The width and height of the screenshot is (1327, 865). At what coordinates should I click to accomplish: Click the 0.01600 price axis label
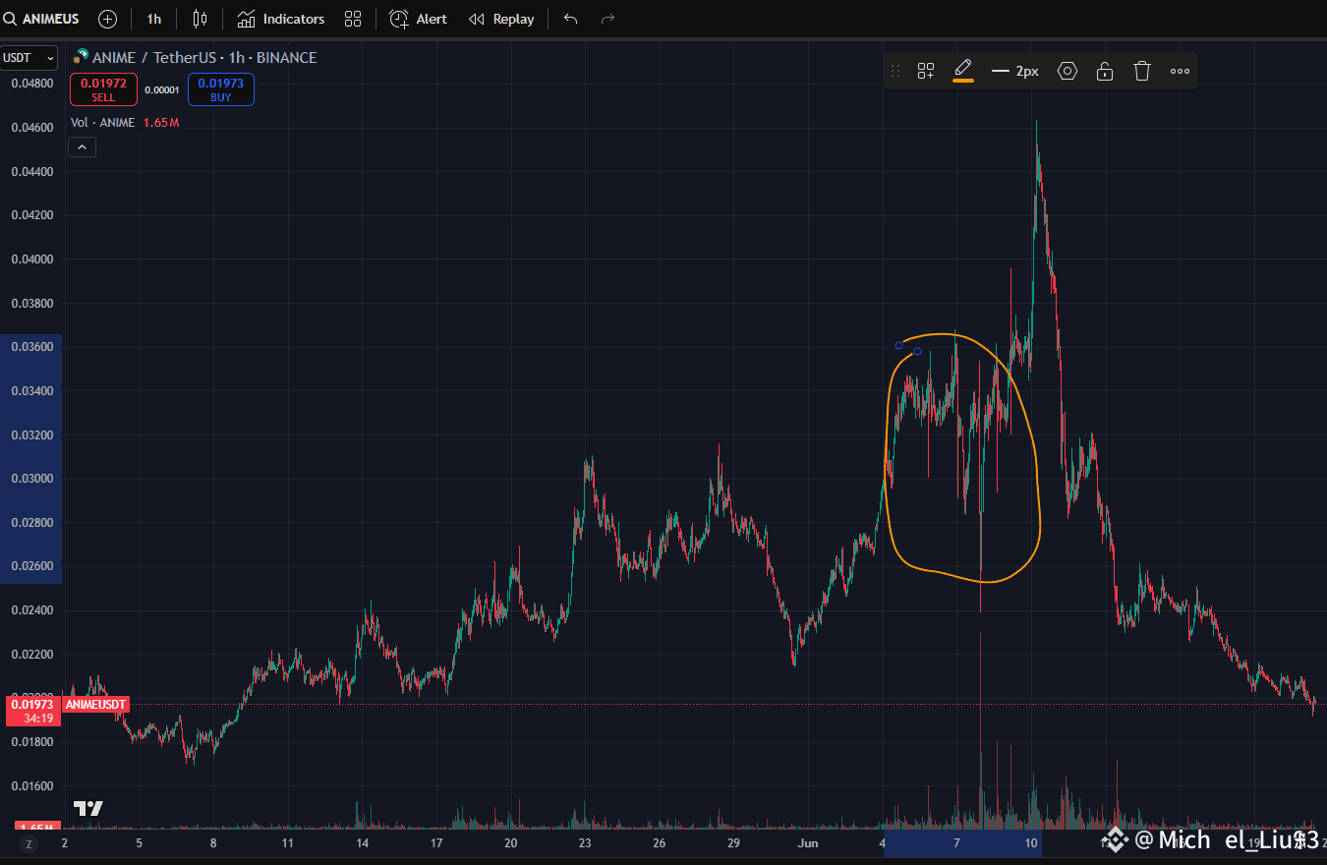pos(32,786)
